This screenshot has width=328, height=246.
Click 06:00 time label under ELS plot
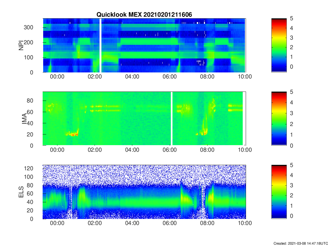point(170,223)
